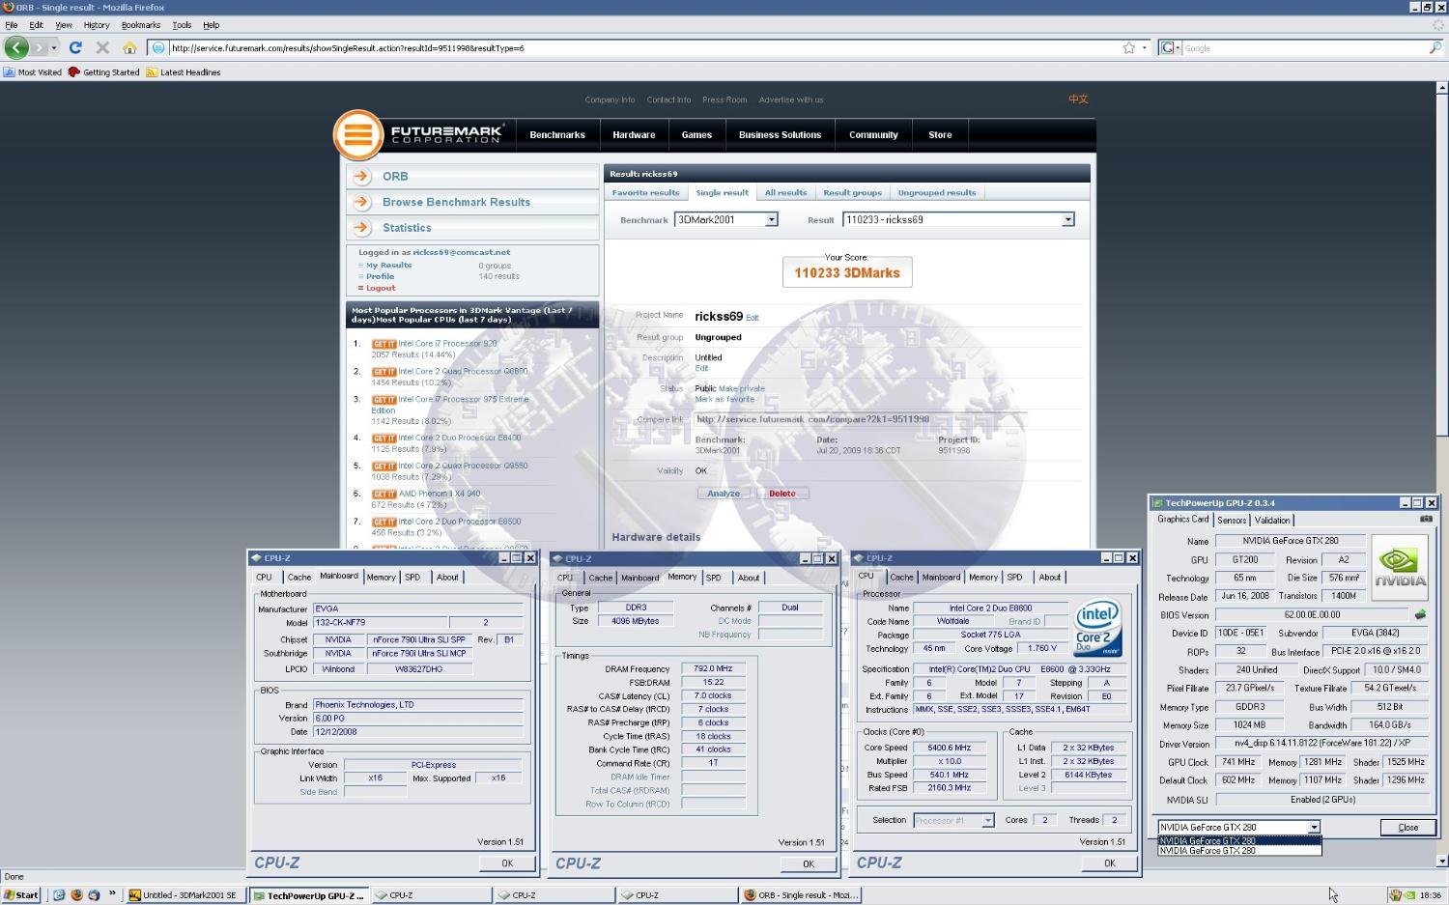Viewport: 1449px width, 905px height.
Task: Open the History menu in Firefox
Action: (x=97, y=25)
